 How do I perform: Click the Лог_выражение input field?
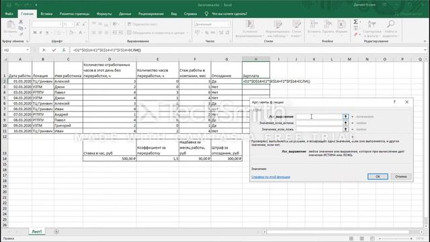click(x=319, y=116)
